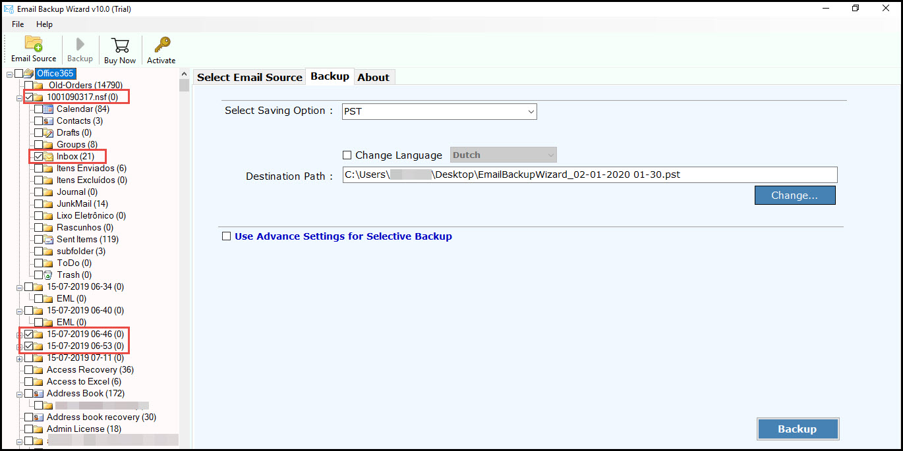
Task: Click the Contacts (3) folder icon
Action: (x=49, y=120)
